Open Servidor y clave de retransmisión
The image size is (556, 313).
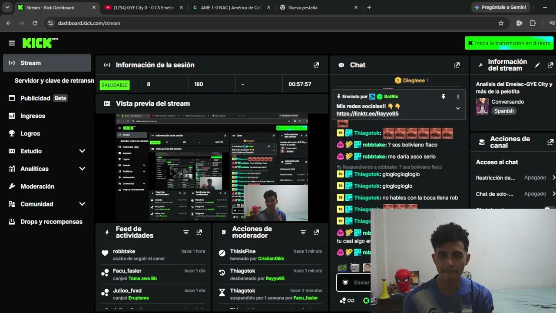[54, 80]
